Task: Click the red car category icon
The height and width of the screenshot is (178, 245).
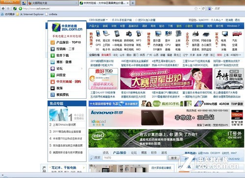Action: pyautogui.click(x=237, y=34)
